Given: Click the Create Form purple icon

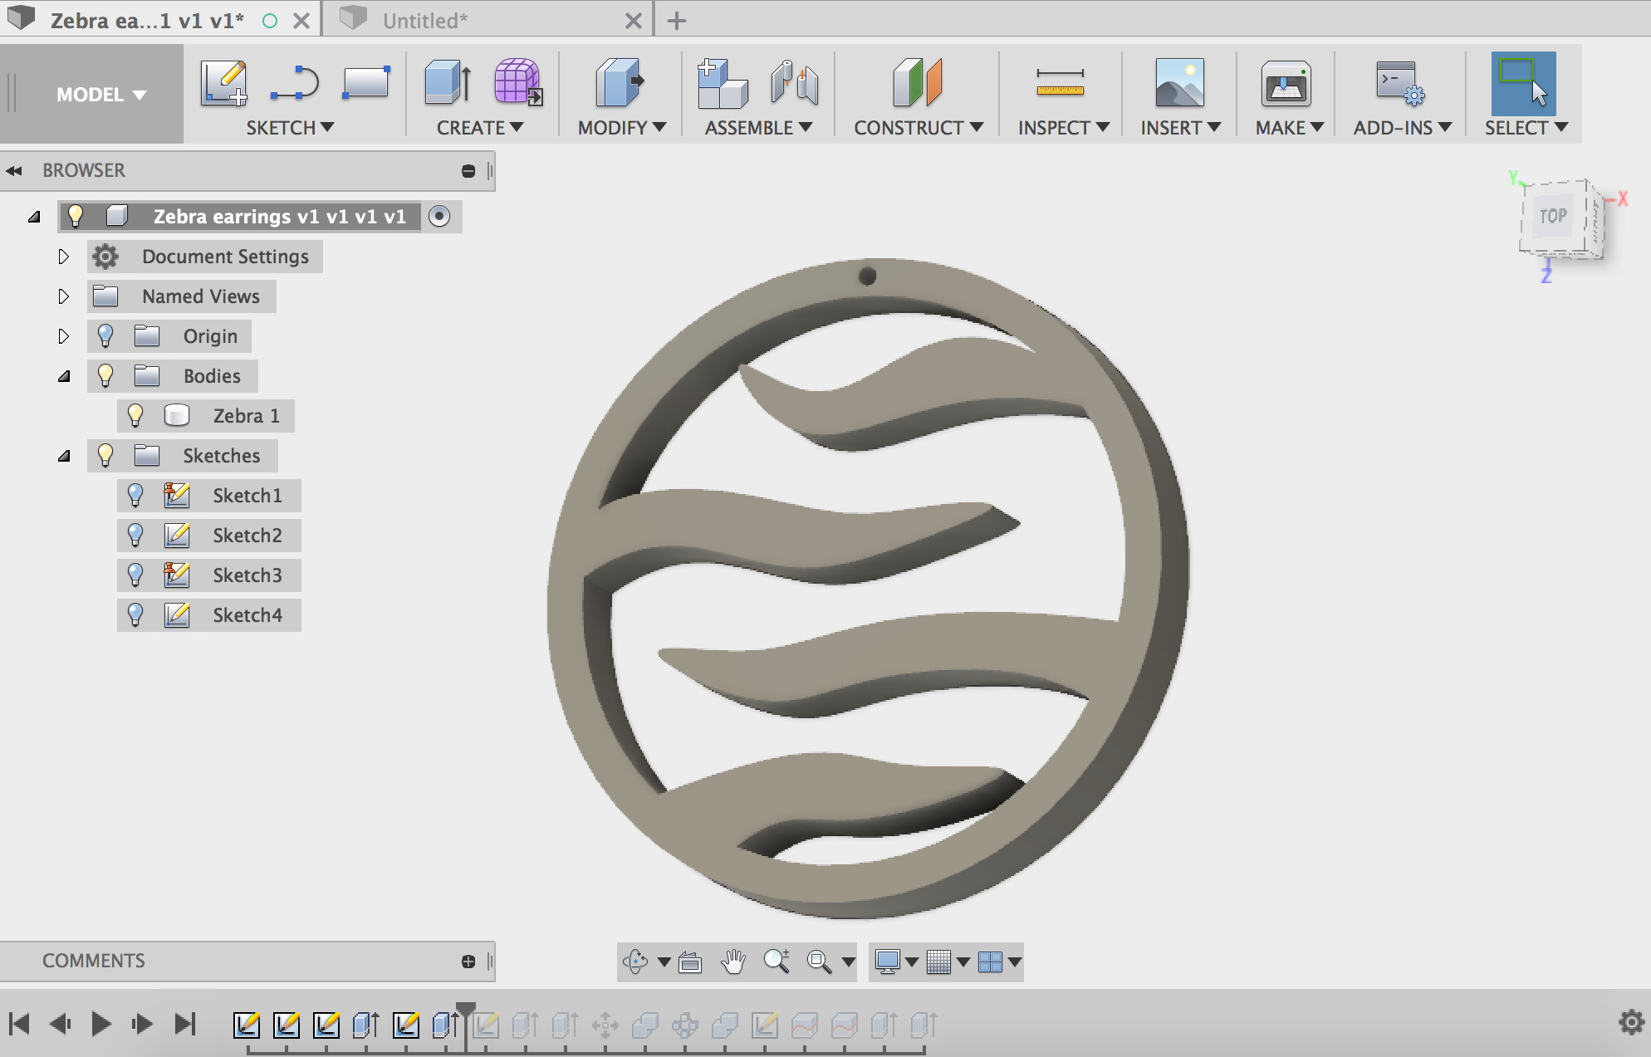Looking at the screenshot, I should (x=517, y=83).
